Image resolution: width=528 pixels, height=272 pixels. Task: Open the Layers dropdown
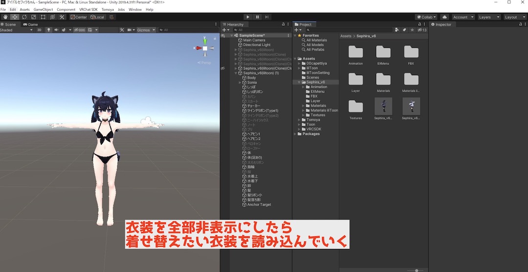coord(489,17)
